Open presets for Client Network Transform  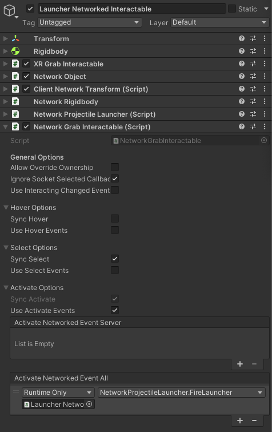(253, 89)
